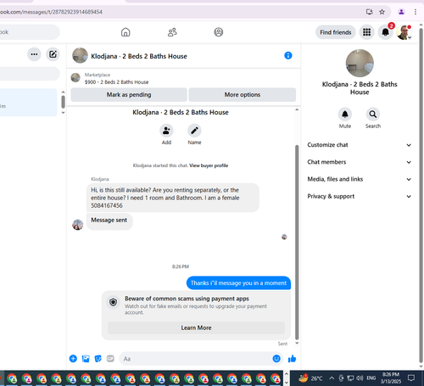Expand the Customize chat section
This screenshot has height=386, width=424.
coord(360,145)
